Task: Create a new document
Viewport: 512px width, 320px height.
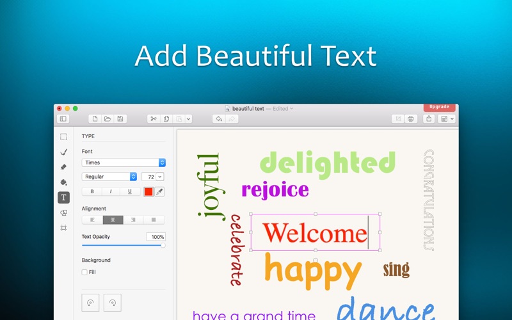Action: pos(95,119)
